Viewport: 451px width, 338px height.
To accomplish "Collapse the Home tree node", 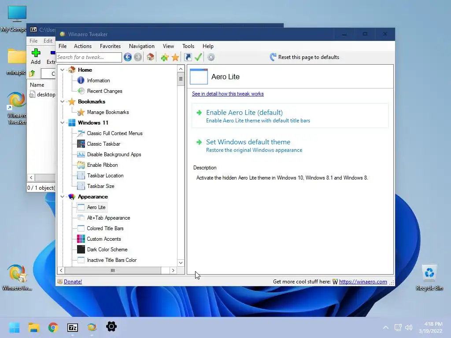I will [62, 70].
